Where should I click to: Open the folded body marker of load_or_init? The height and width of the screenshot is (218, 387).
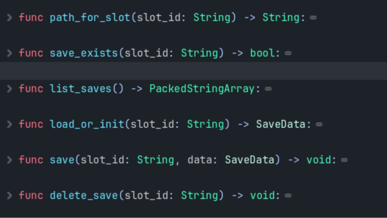pos(319,125)
